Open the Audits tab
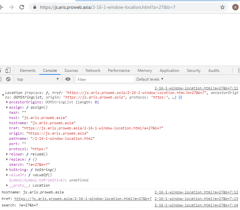This screenshot has width=240, height=210. (x=214, y=71)
